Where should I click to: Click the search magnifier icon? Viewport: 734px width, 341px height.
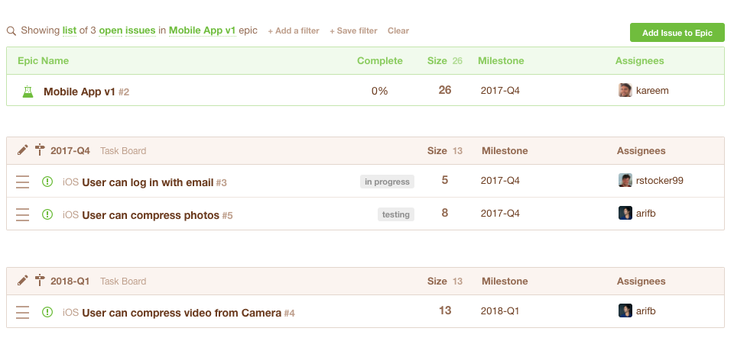pos(11,31)
